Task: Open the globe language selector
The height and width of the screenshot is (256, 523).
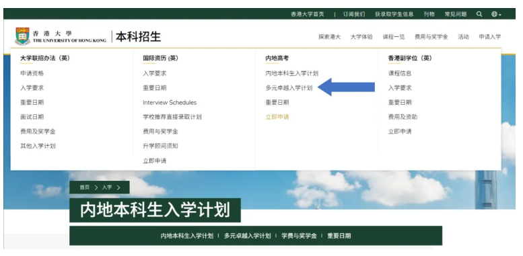Action: point(496,14)
